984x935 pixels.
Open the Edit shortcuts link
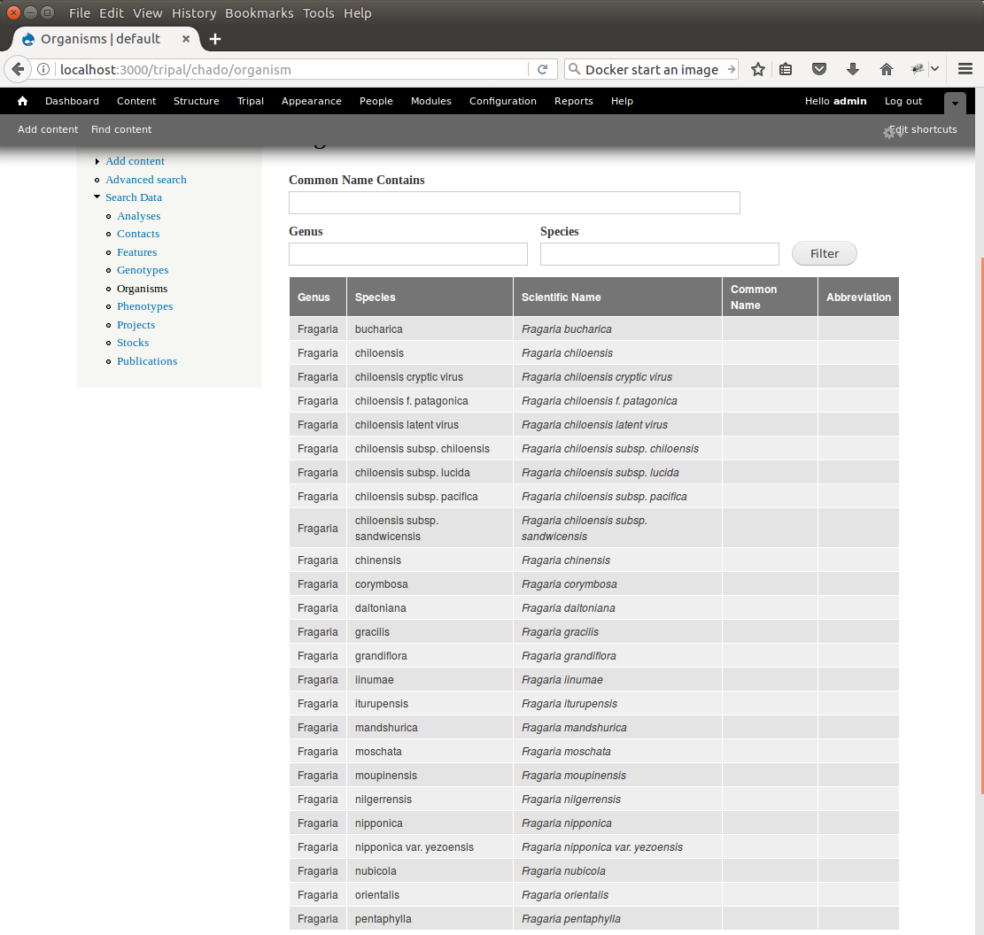[x=923, y=129]
